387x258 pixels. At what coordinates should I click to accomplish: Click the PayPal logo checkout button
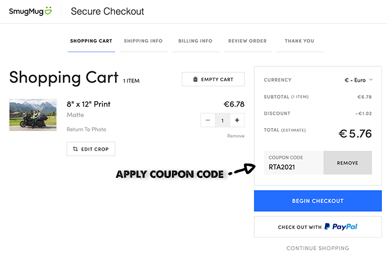pos(318,227)
